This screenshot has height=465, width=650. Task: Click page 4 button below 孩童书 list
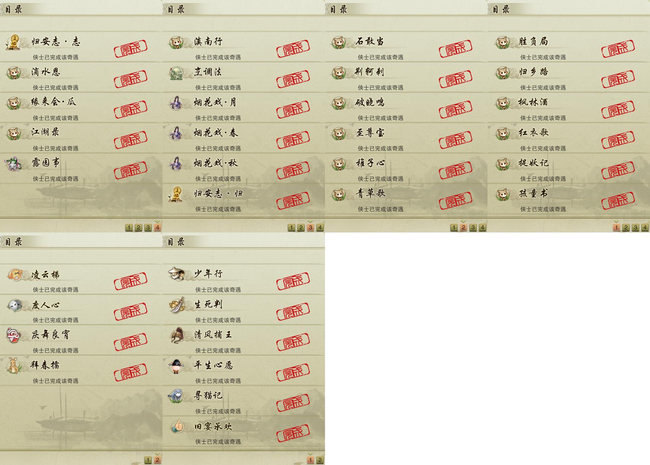645,227
